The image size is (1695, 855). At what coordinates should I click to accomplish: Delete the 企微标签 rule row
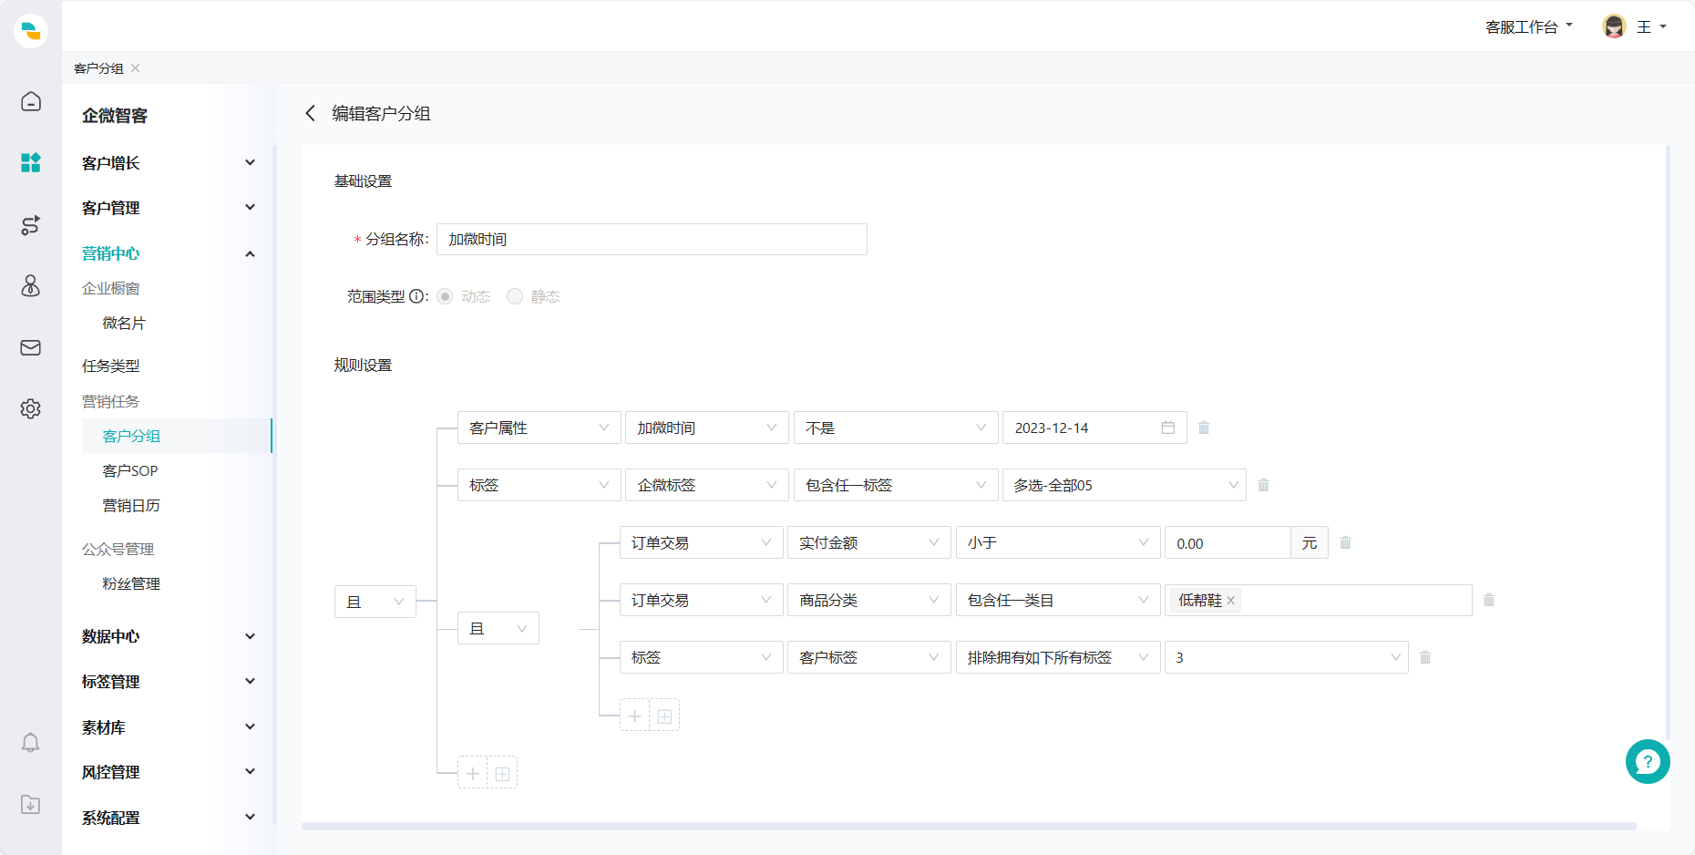tap(1263, 485)
